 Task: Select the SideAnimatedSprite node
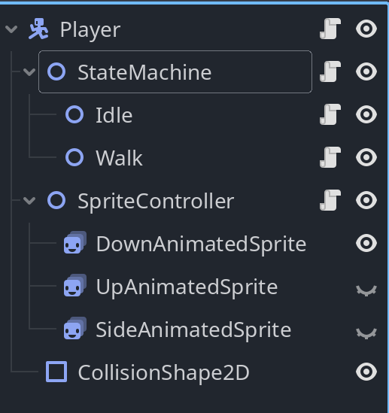point(193,329)
